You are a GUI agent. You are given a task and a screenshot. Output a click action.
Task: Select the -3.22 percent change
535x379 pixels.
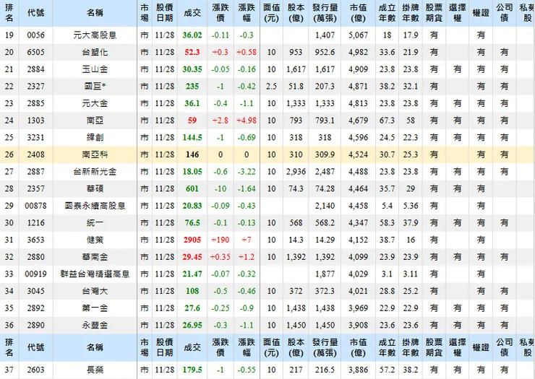tap(247, 171)
